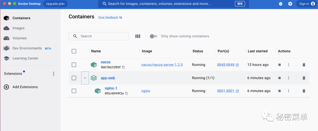This screenshot has width=318, height=131.
Task: Tick the select-all checkbox in table header
Action: [x=74, y=51]
